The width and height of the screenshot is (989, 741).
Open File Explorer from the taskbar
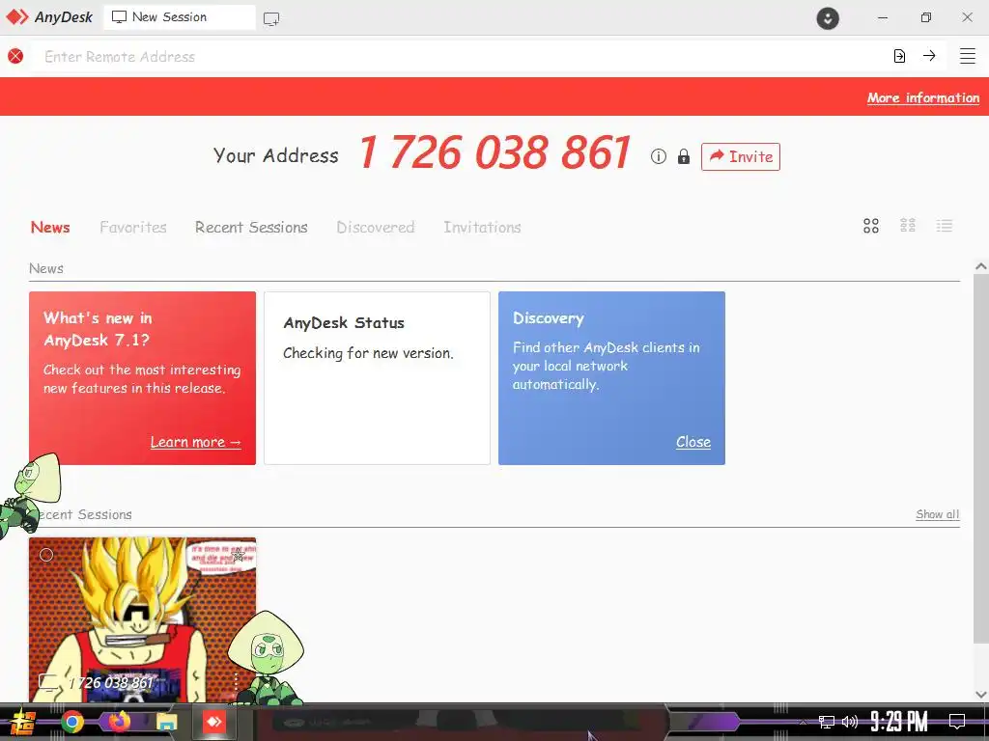tap(166, 722)
